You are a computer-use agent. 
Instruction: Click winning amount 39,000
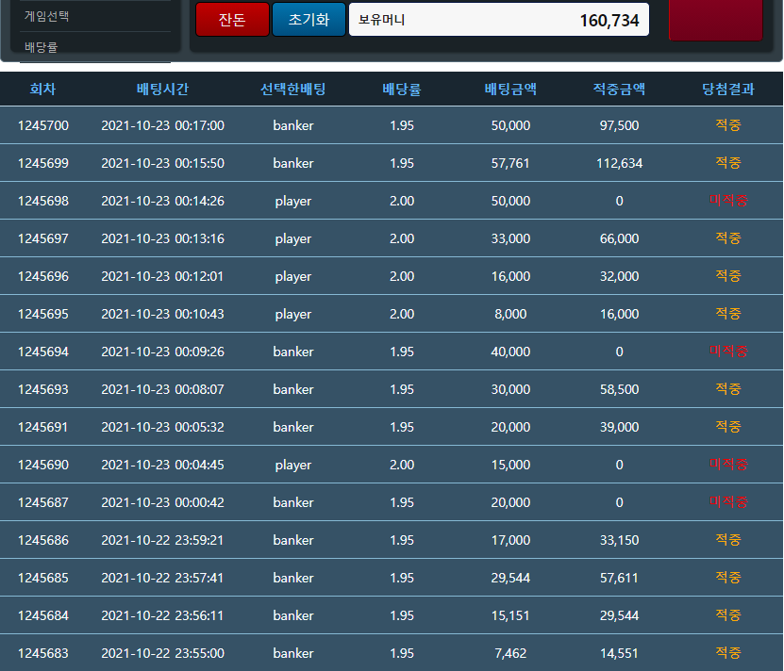[619, 427]
